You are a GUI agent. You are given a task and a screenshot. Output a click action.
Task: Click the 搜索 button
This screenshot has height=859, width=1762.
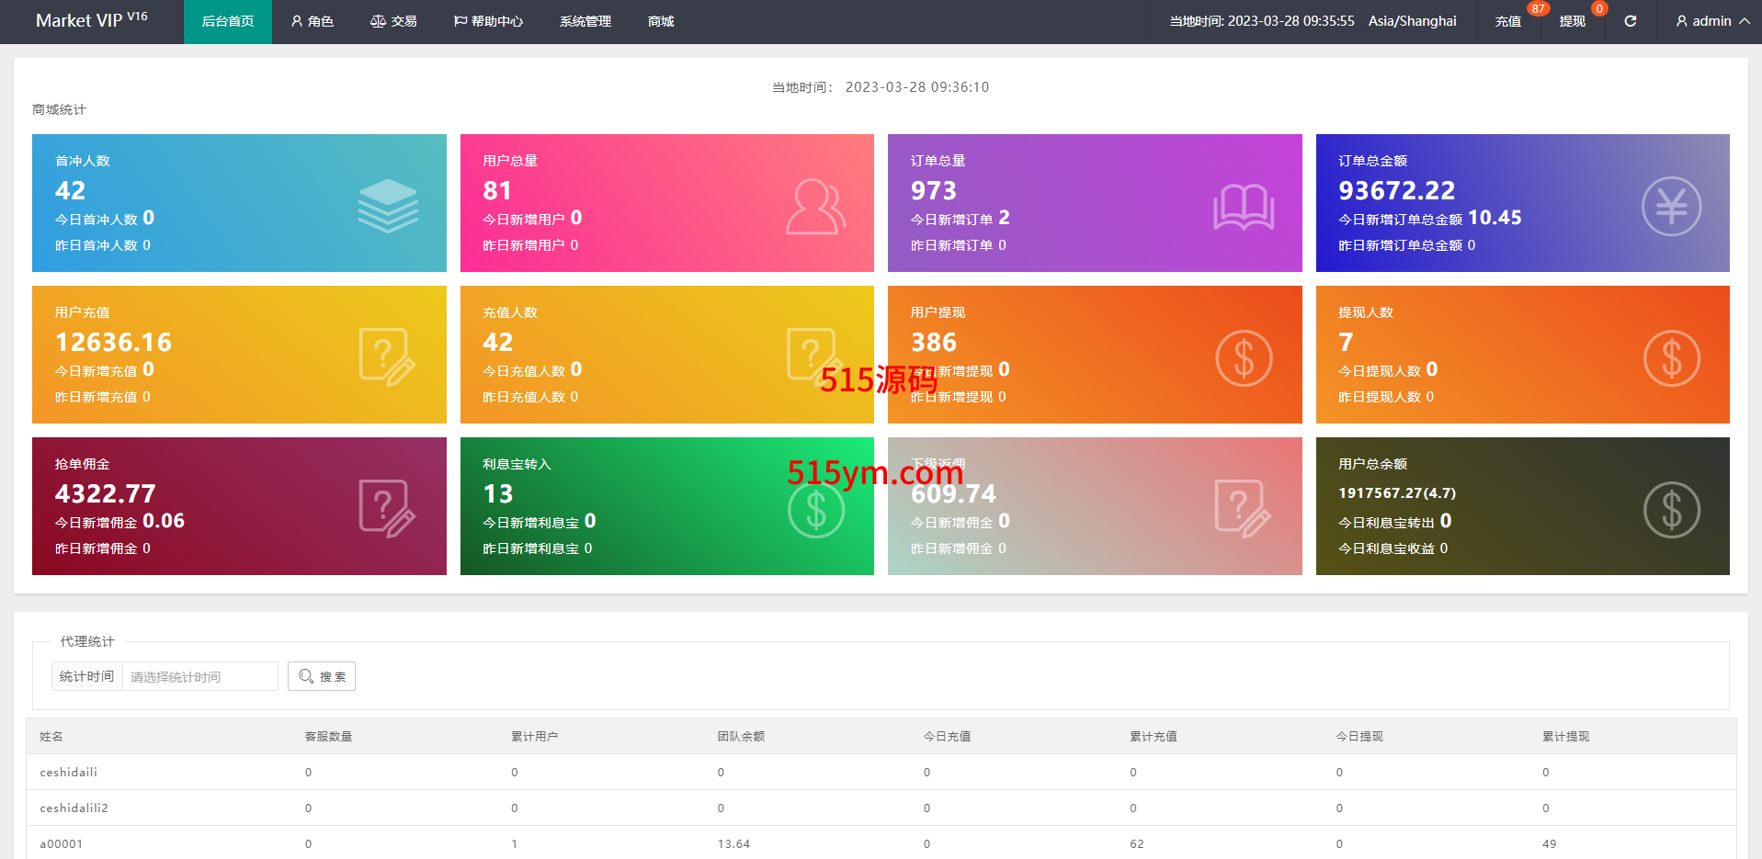pos(322,676)
